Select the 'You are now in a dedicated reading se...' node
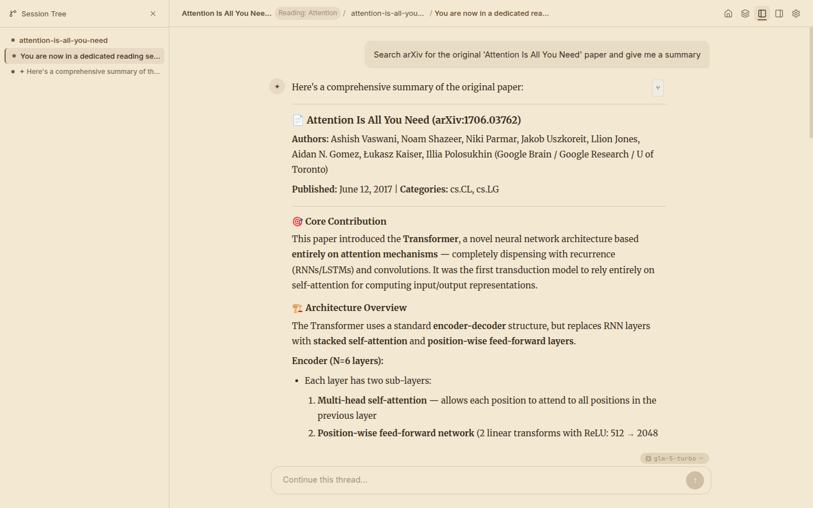This screenshot has height=508, width=813. tap(85, 56)
